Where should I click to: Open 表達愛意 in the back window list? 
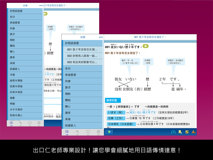point(25,23)
